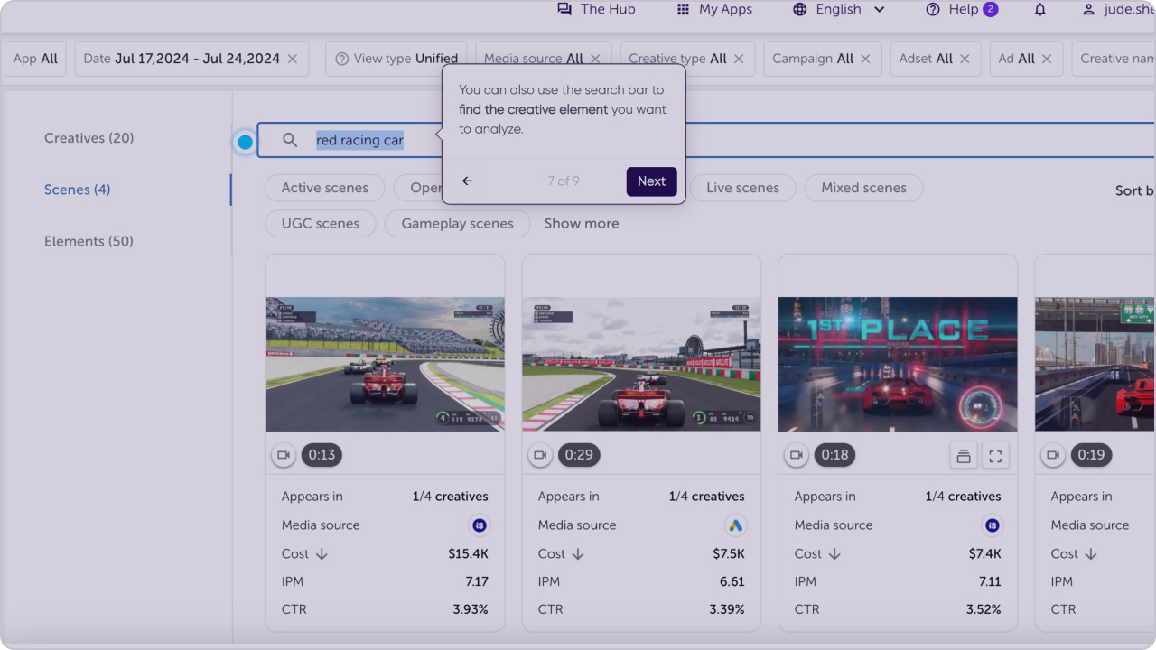Clear the Date filter with its X
The width and height of the screenshot is (1156, 650).
tap(293, 59)
